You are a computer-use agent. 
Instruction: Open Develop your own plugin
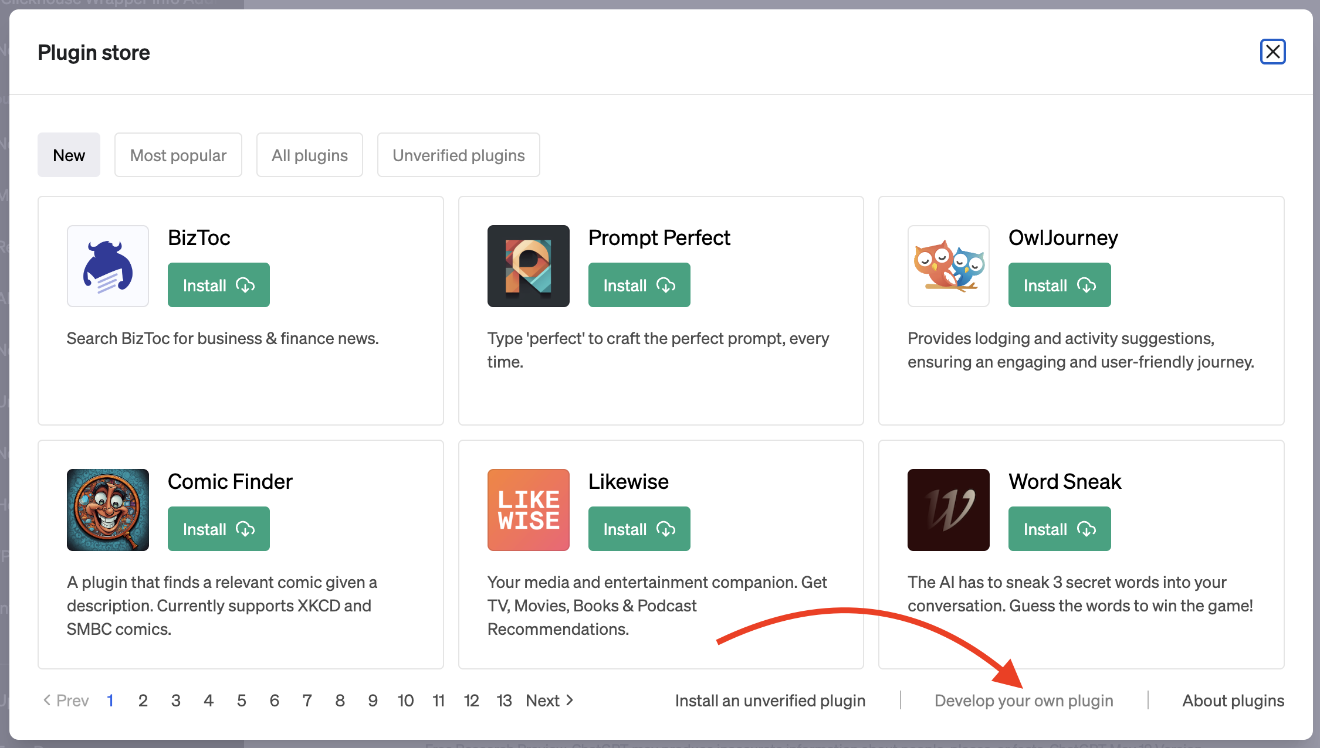[x=1024, y=699]
